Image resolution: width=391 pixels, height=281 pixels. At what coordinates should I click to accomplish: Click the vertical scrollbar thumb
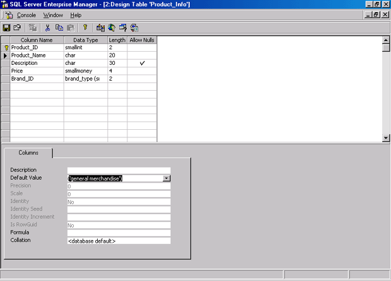click(x=386, y=48)
